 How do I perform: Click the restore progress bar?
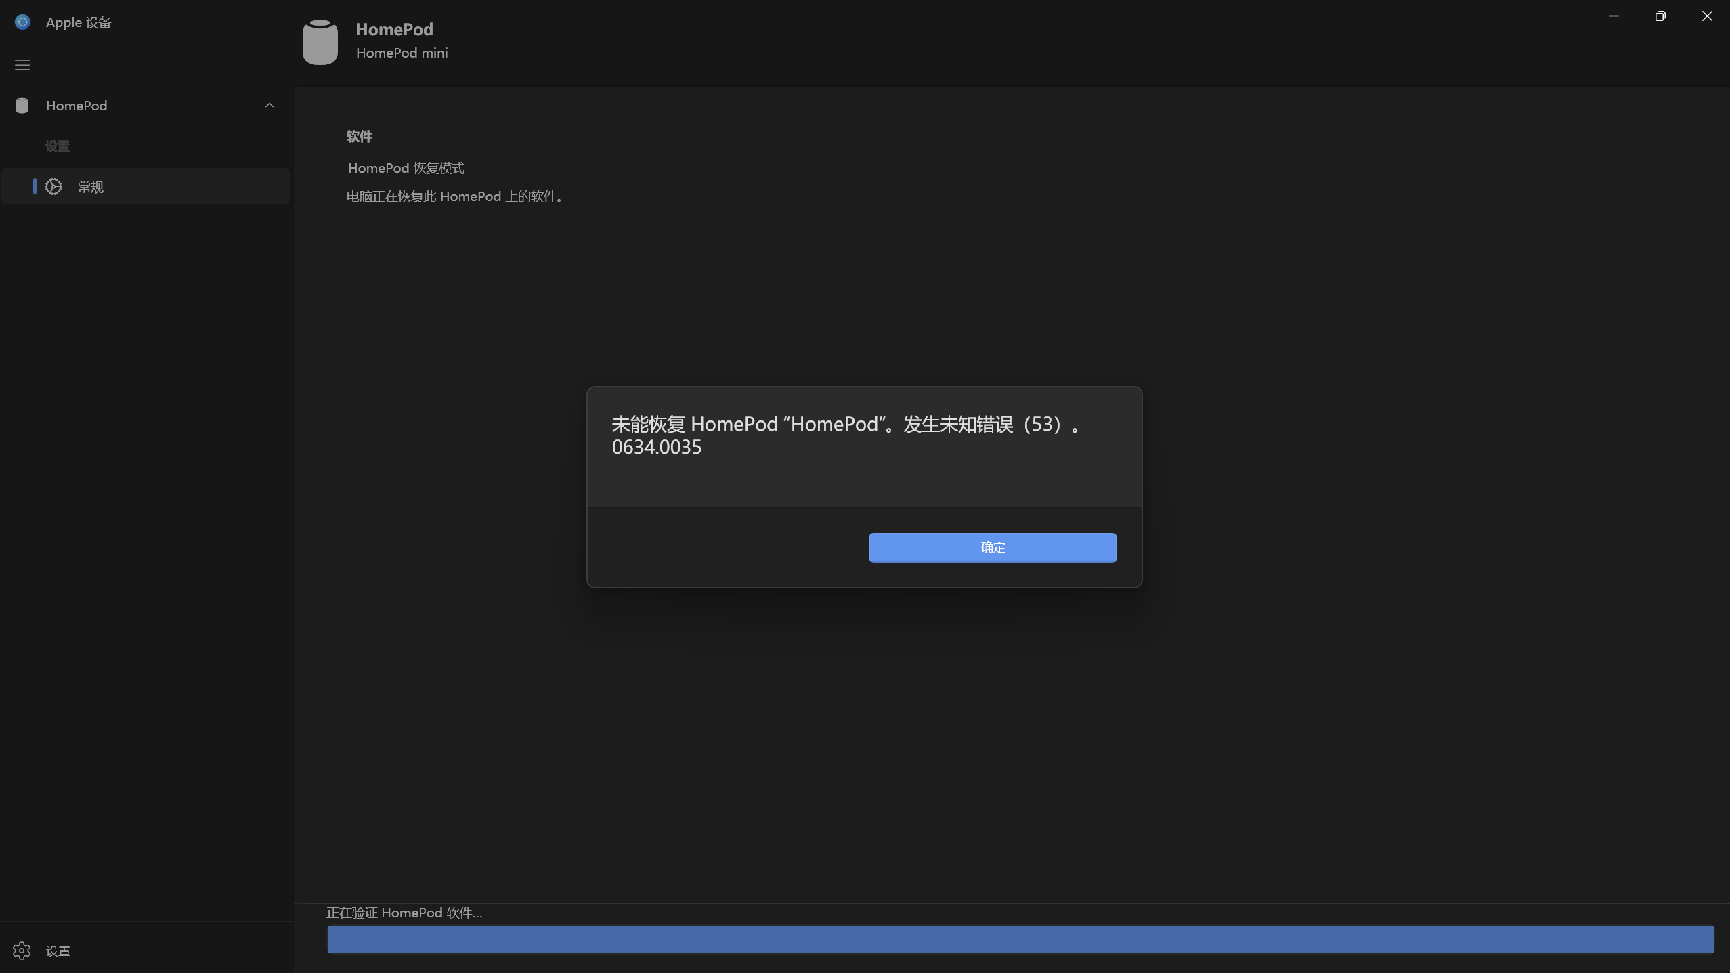point(1020,939)
